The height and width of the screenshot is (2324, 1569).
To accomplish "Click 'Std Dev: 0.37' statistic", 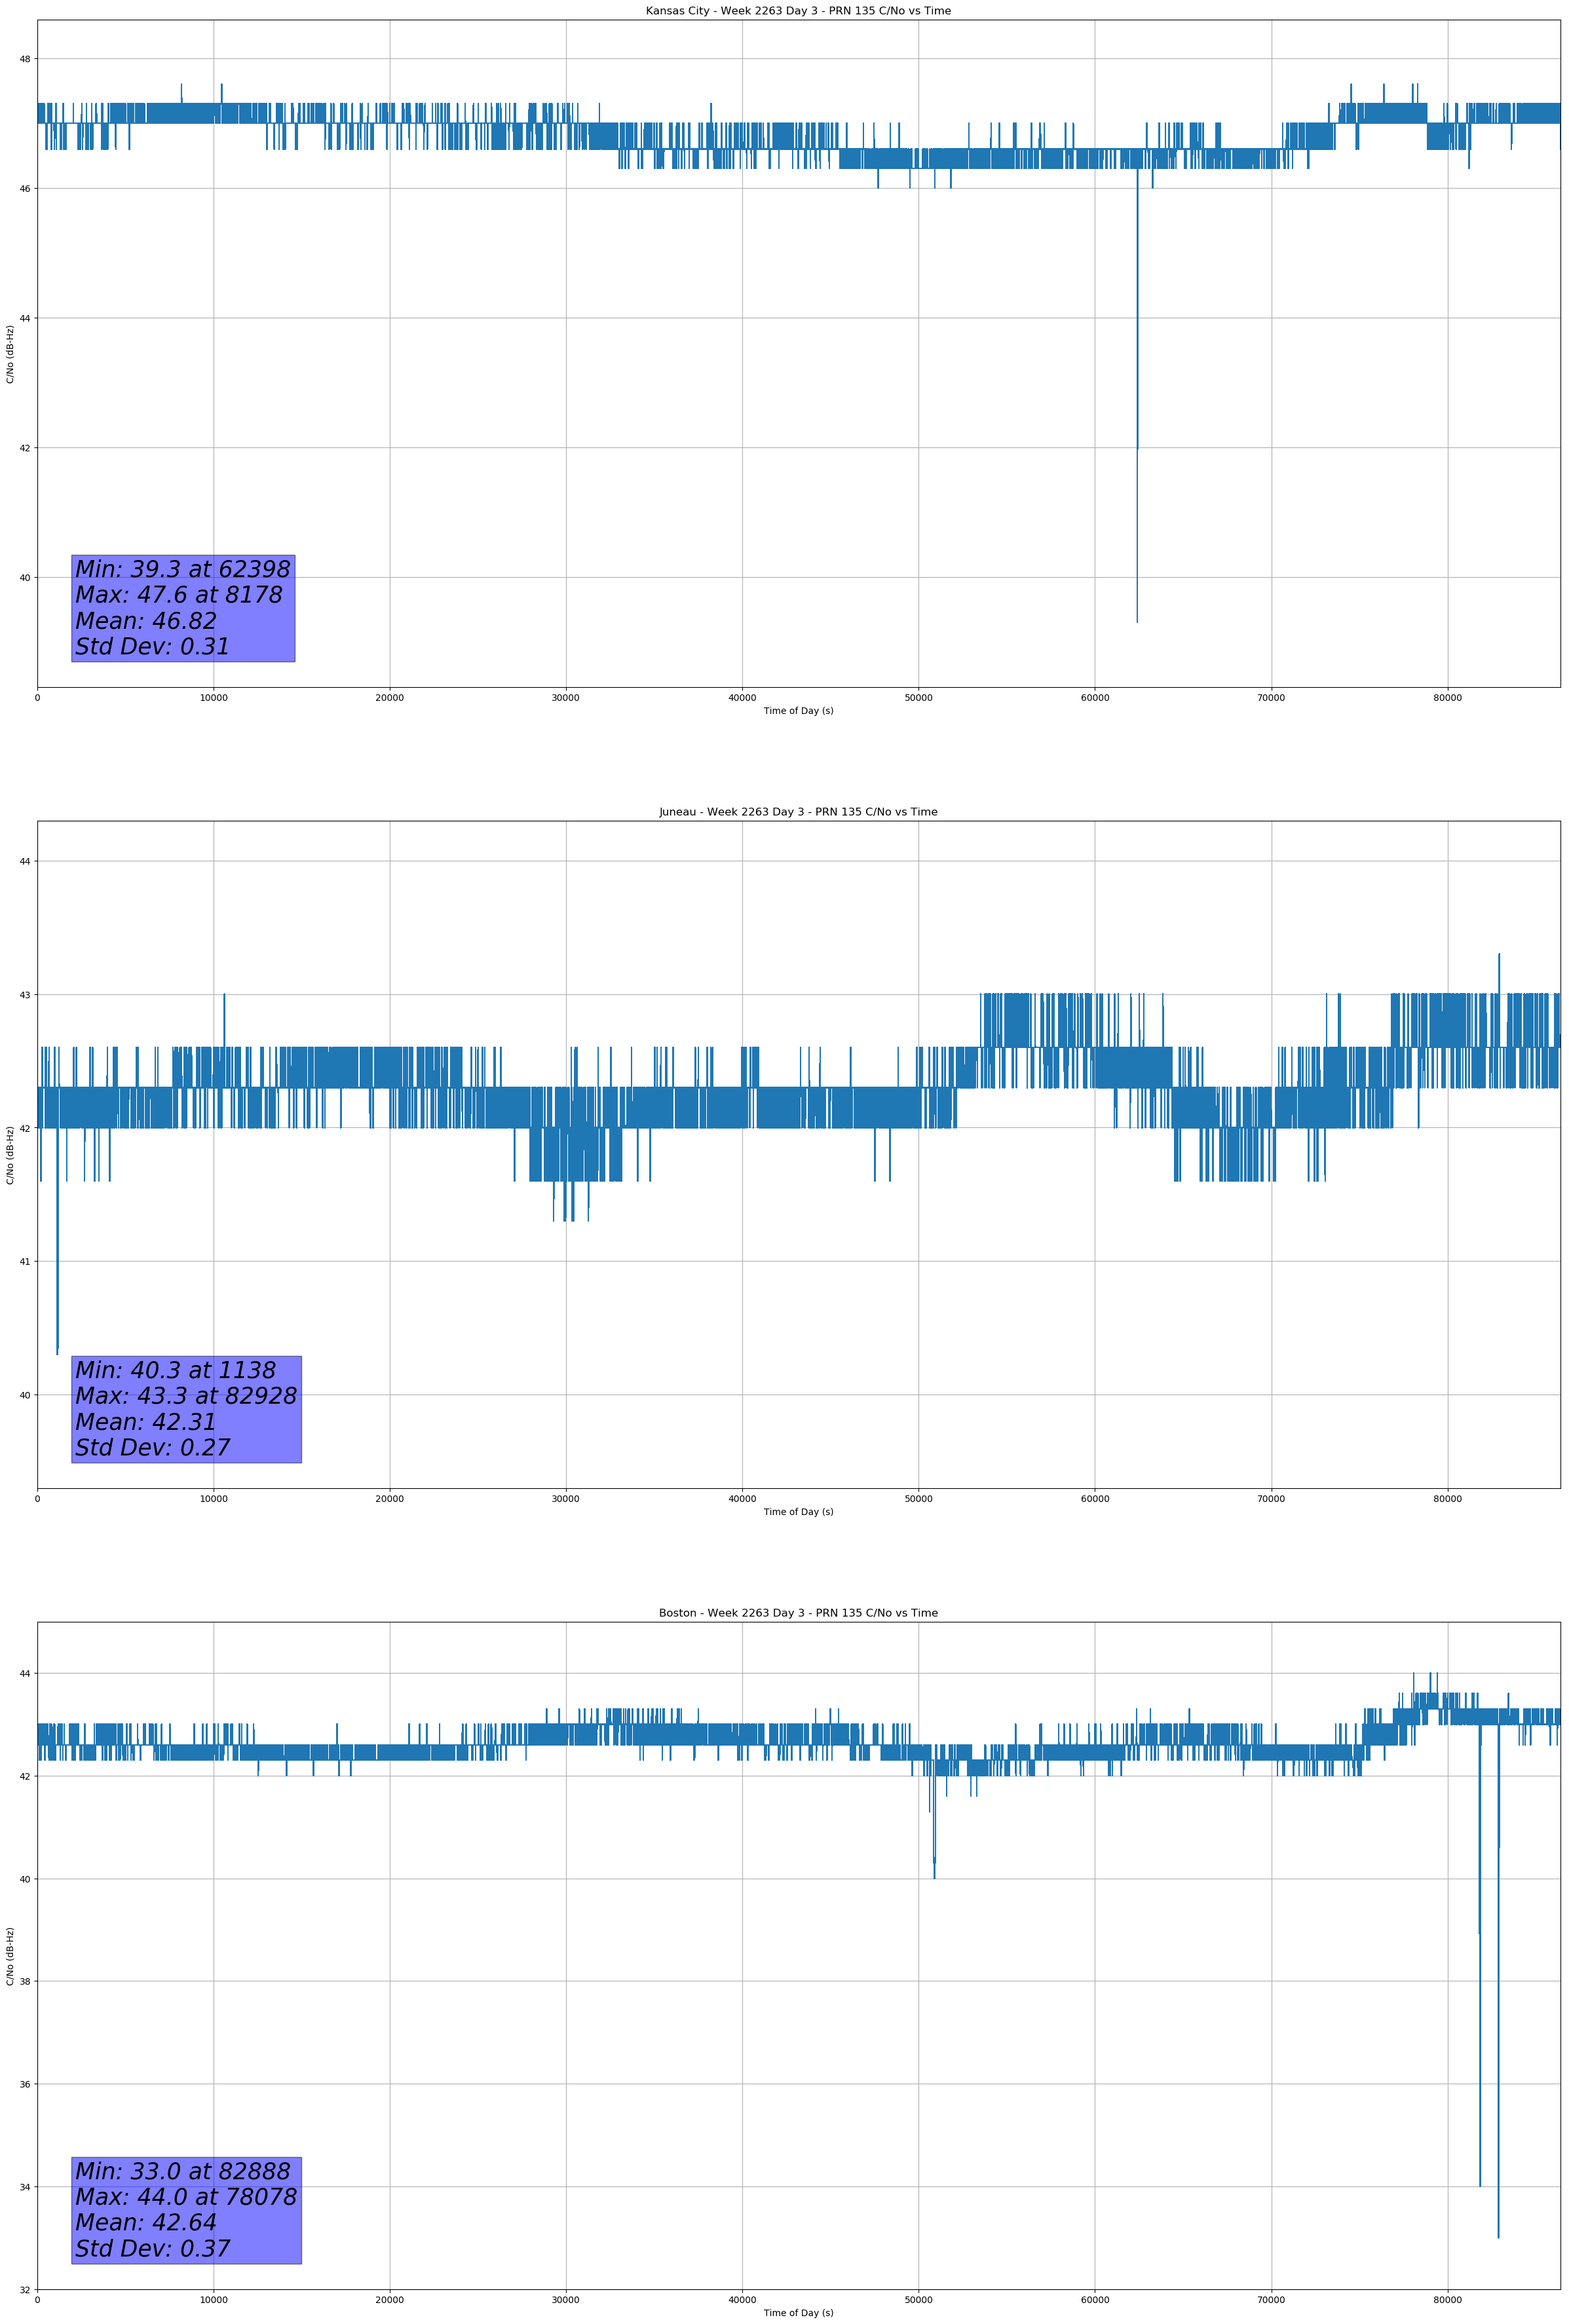I will point(153,2249).
